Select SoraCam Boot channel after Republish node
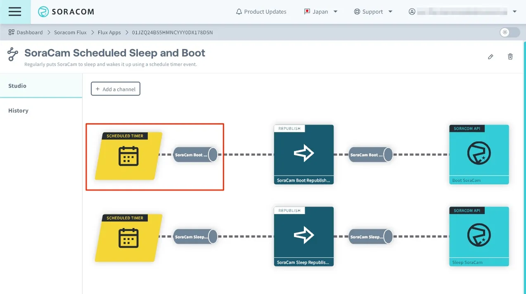The width and height of the screenshot is (526, 294). coord(371,155)
